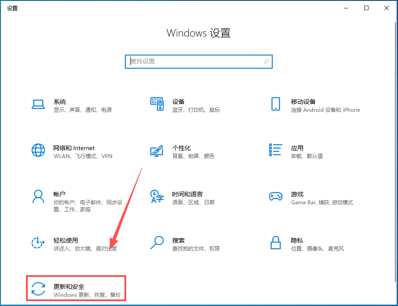Viewport: 398px width, 306px height.
Task: Choose the 应用 title
Action: tap(297, 148)
